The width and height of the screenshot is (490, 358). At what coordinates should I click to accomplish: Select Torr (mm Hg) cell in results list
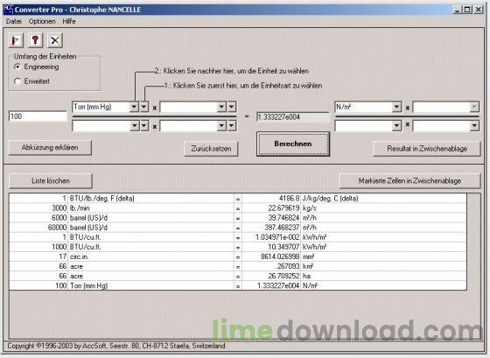150,285
